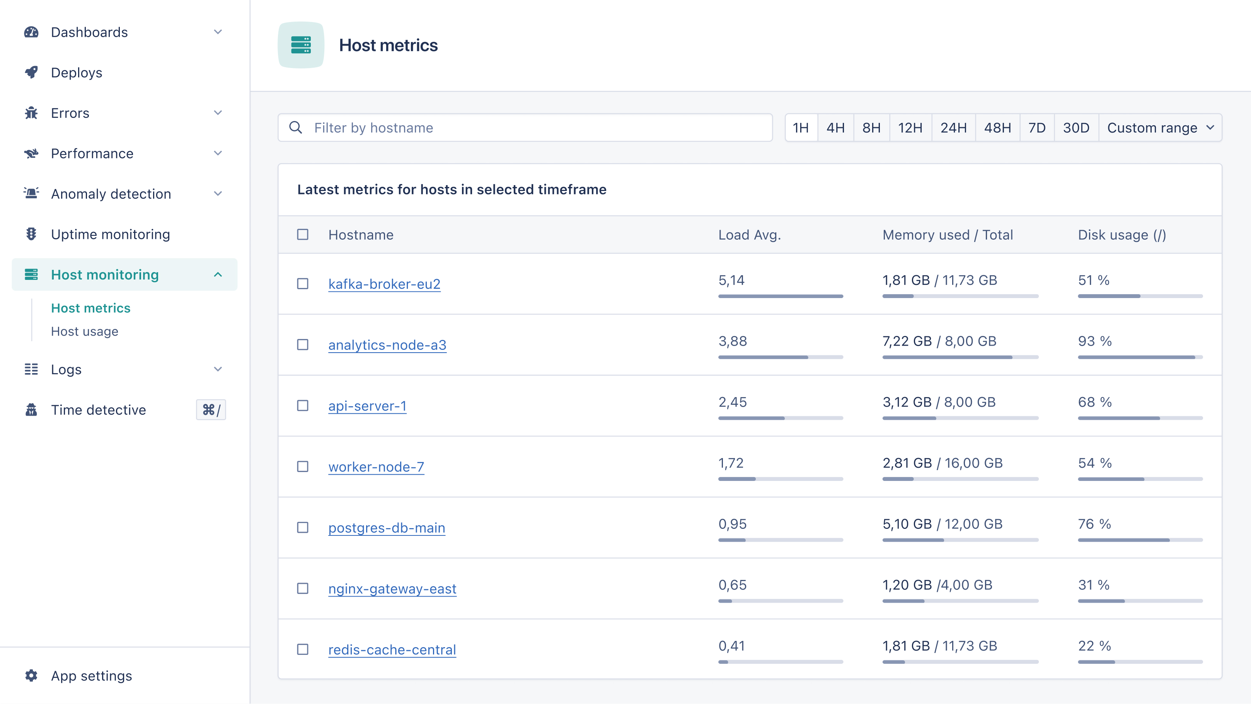Open the analytics-node-a3 host link
Image resolution: width=1251 pixels, height=704 pixels.
(387, 345)
